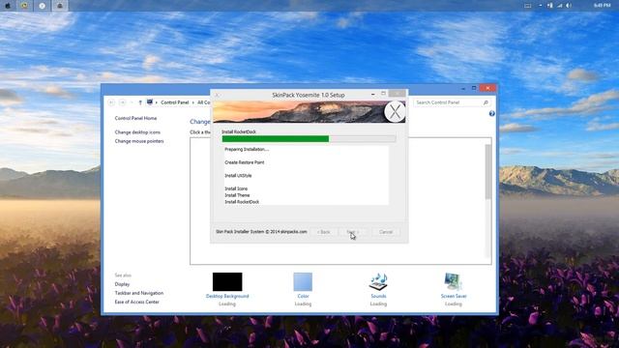Open Ease of Access Center link
Viewport: 619px width, 348px height.
coord(136,302)
